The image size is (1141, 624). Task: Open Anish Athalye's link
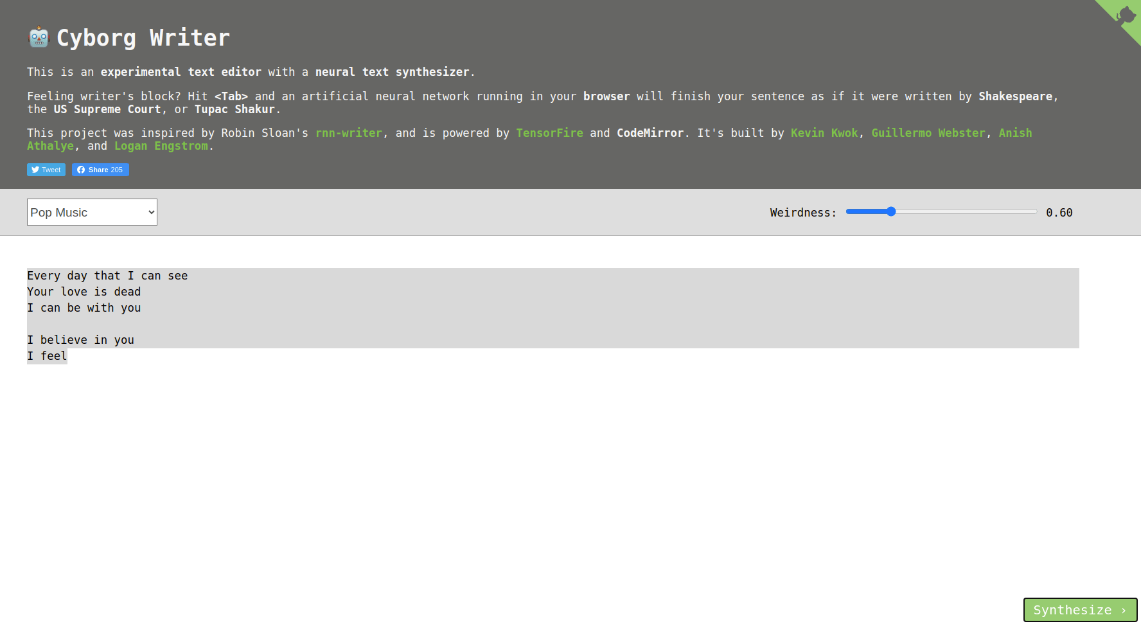[1014, 133]
